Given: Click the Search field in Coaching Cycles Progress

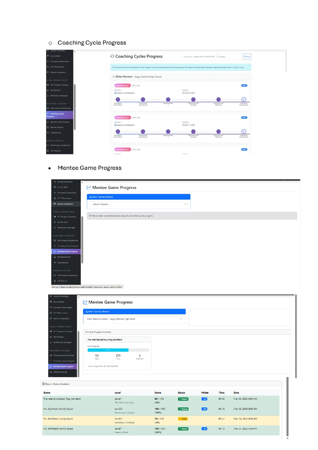Looking at the screenshot, I should point(228,56).
